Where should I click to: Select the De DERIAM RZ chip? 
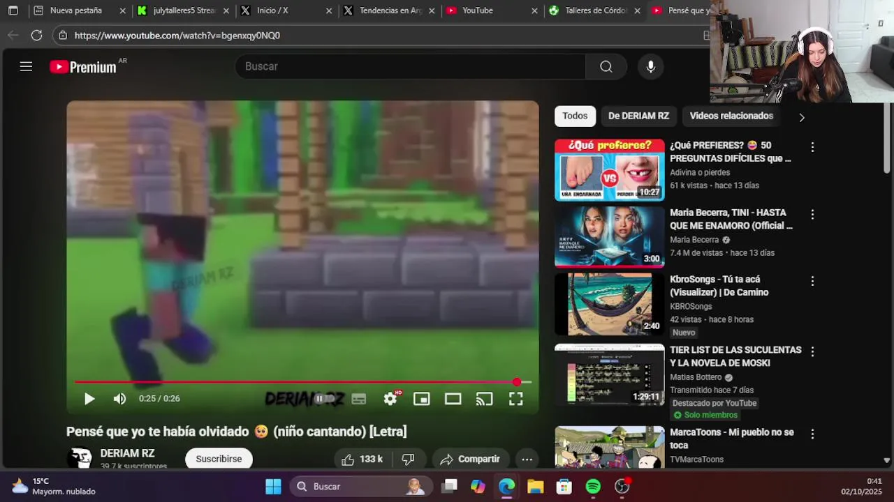638,116
